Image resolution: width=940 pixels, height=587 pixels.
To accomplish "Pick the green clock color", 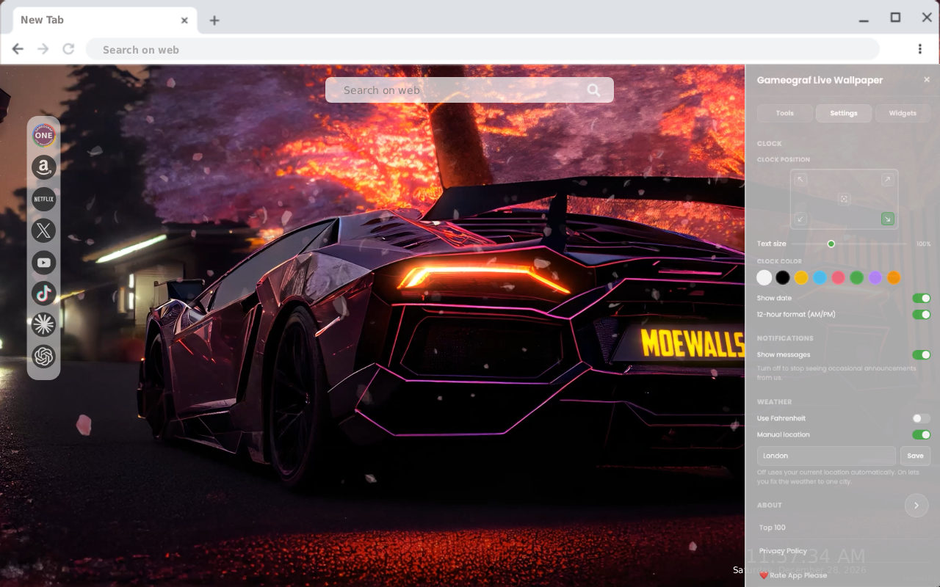I will click(856, 277).
